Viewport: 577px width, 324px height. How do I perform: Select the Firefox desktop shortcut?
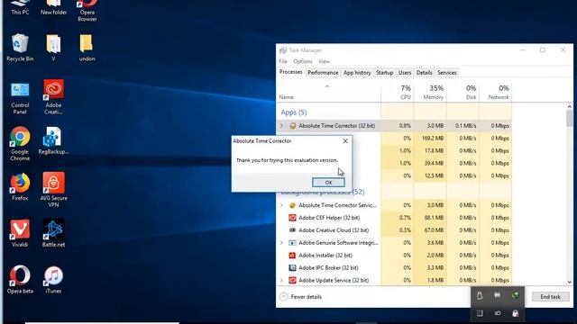(x=20, y=186)
